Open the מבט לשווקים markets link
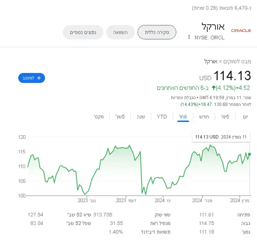This screenshot has height=240, width=257. (x=237, y=61)
